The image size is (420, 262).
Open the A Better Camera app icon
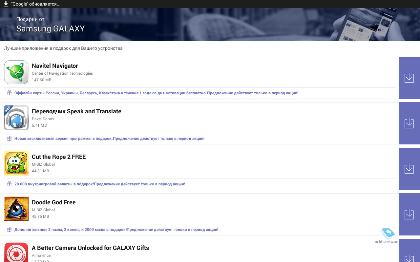16,252
